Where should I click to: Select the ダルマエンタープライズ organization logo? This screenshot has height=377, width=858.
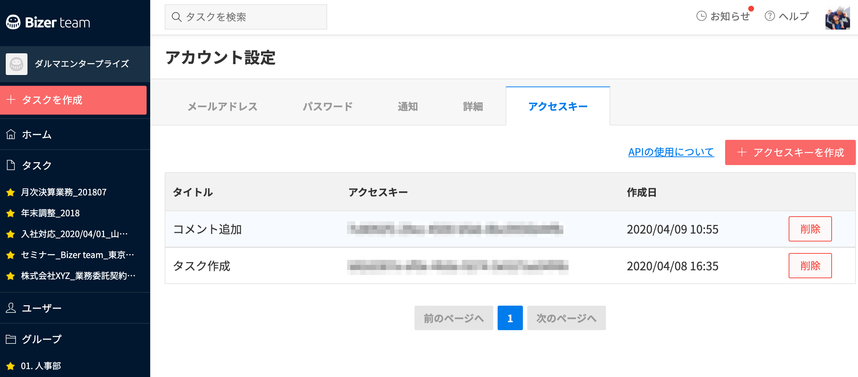[x=17, y=64]
